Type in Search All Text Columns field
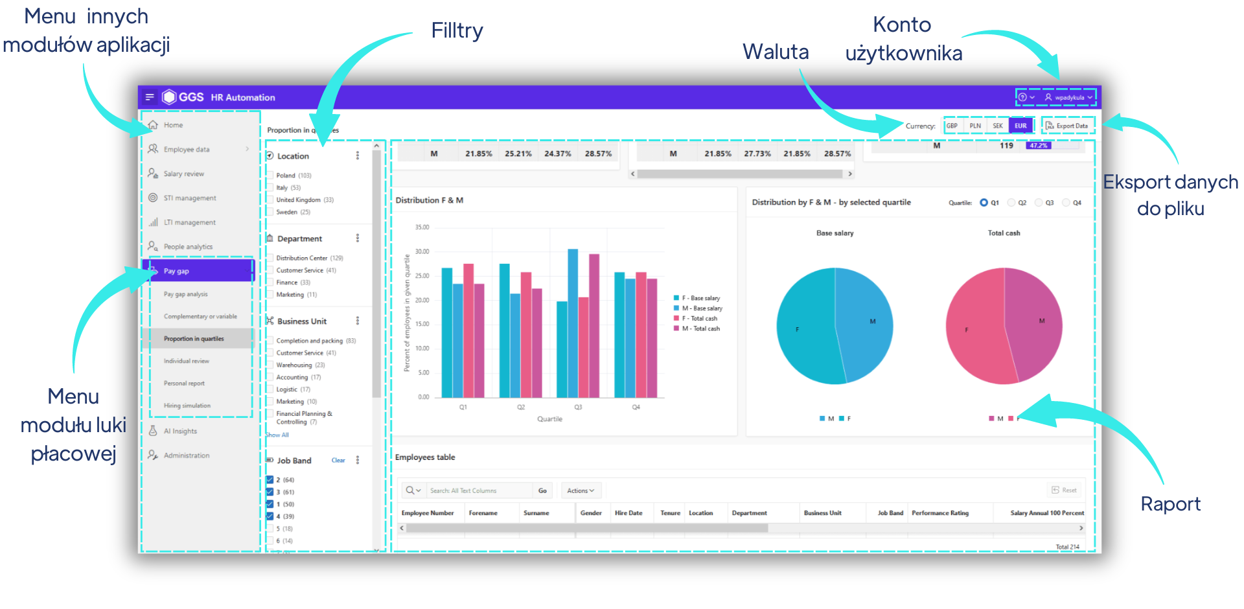 tap(479, 490)
